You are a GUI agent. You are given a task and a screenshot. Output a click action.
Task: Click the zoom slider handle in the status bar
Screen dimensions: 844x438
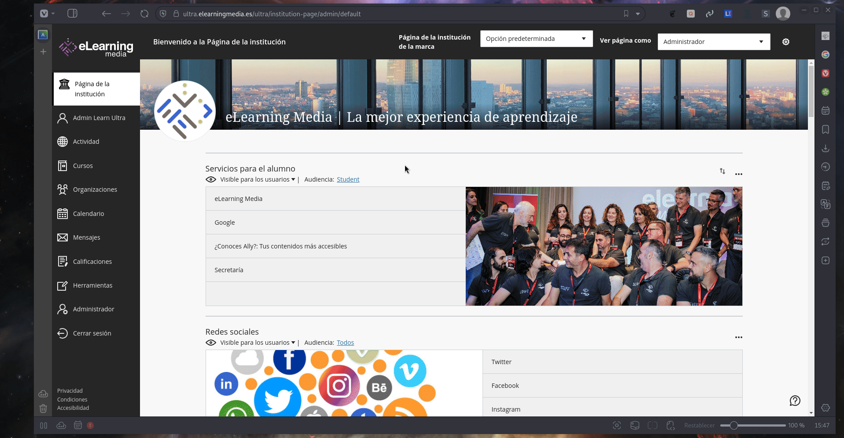point(733,425)
